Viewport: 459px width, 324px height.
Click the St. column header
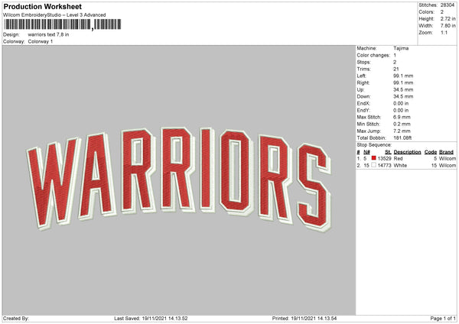tap(388, 152)
